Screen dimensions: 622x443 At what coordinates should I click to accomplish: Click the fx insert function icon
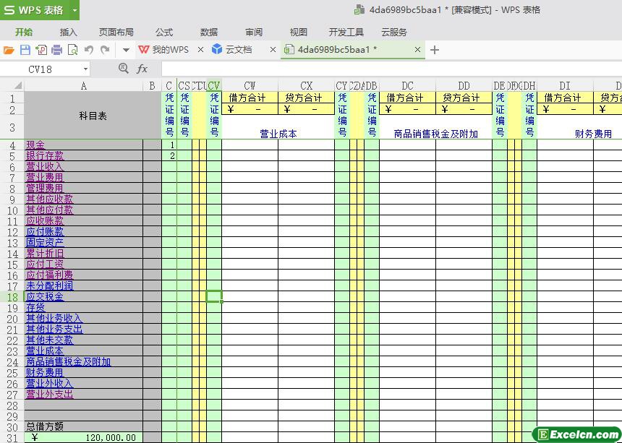(x=142, y=69)
